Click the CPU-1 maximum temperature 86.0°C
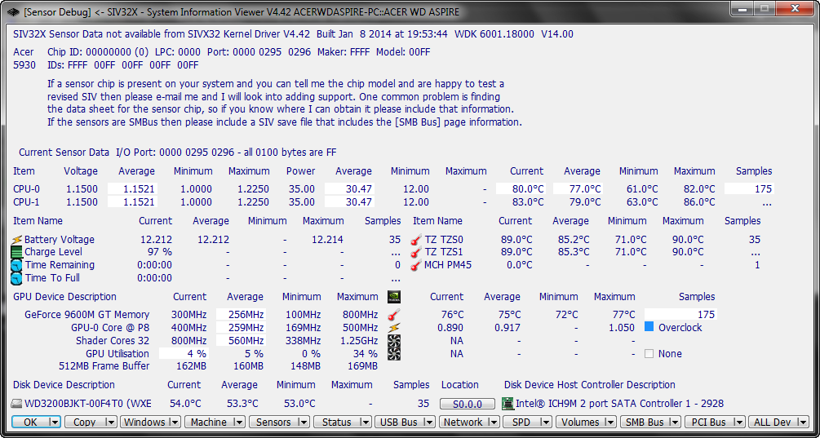Image resolution: width=820 pixels, height=438 pixels. tap(699, 201)
